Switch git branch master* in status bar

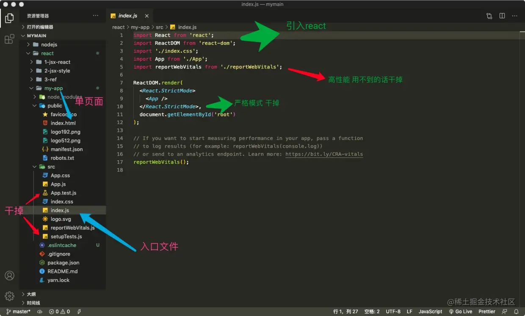click(18, 311)
